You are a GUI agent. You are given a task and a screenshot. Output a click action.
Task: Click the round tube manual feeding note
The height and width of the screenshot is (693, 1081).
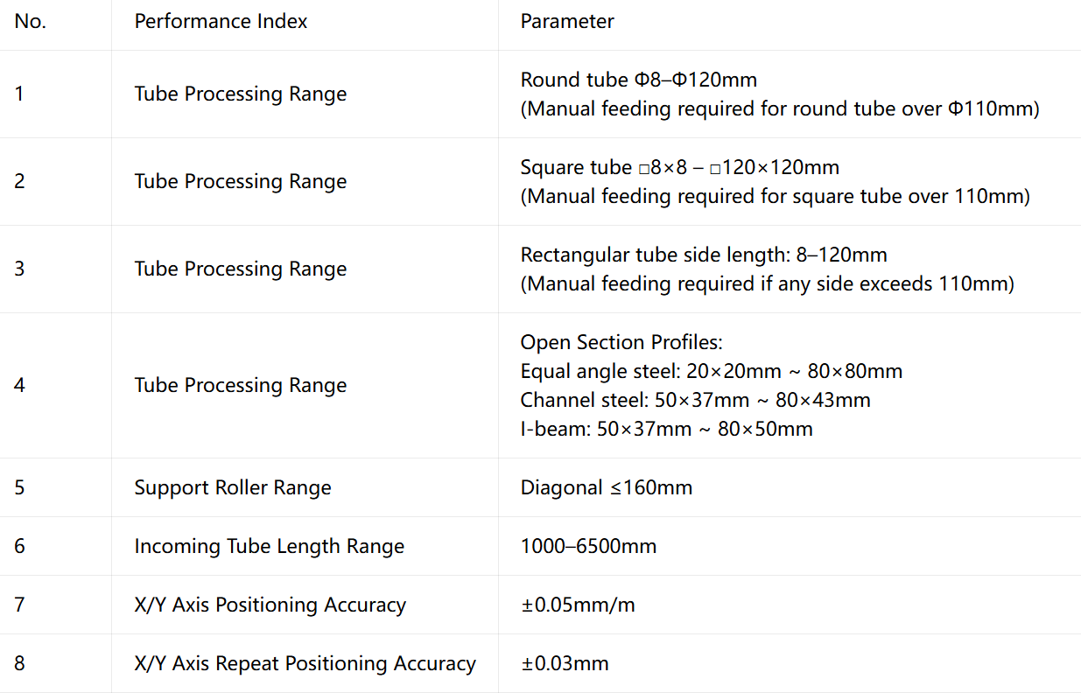tap(780, 108)
